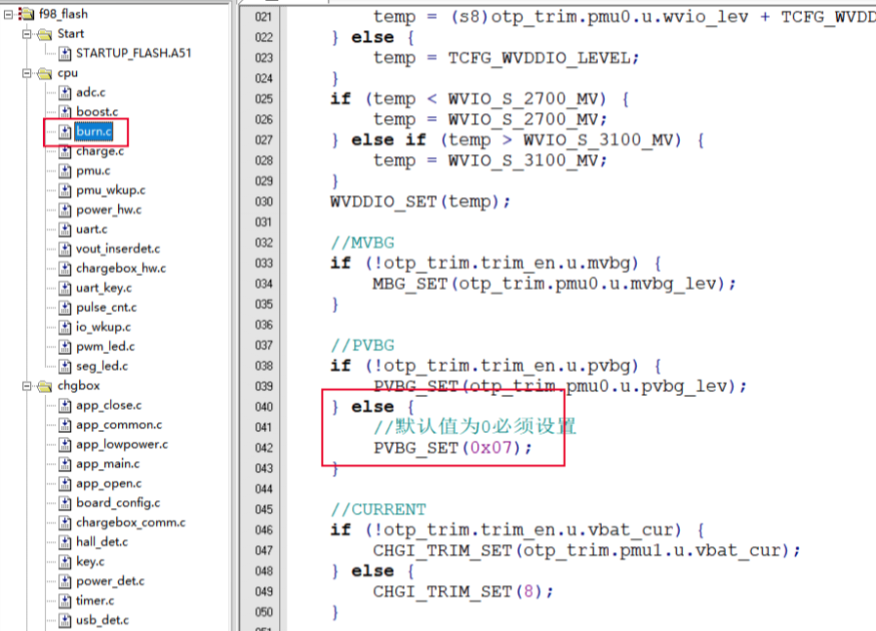
Task: Collapse the f98_flash project tree
Action: point(8,15)
